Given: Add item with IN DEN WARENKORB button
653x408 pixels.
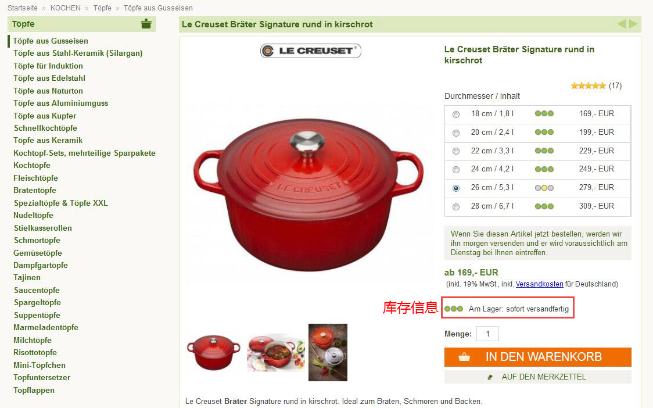Looking at the screenshot, I should coord(537,357).
